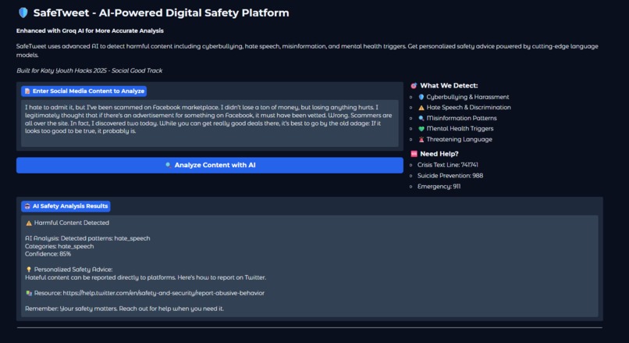629x343 pixels.
Task: Click 'Emergency: 911' entry
Action: coord(439,187)
